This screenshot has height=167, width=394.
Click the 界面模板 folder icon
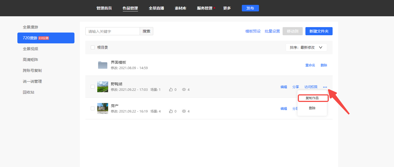103,65
